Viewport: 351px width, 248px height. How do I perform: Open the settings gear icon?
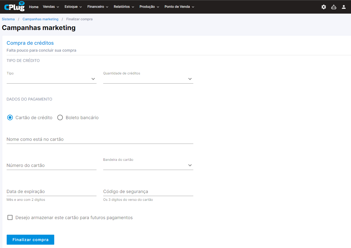point(324,7)
